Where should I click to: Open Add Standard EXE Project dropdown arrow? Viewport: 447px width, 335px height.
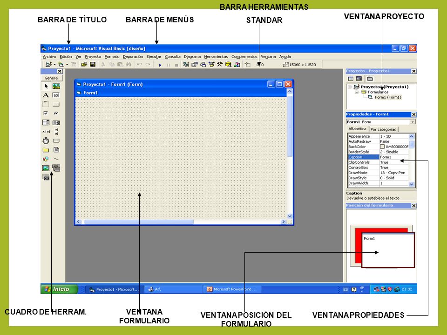(54, 65)
